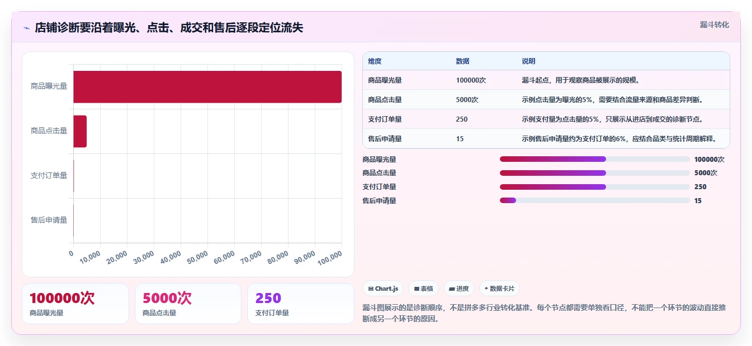The image size is (752, 346).
Task: Click 商品曝光量 label beside its progress bar
Action: (x=379, y=159)
